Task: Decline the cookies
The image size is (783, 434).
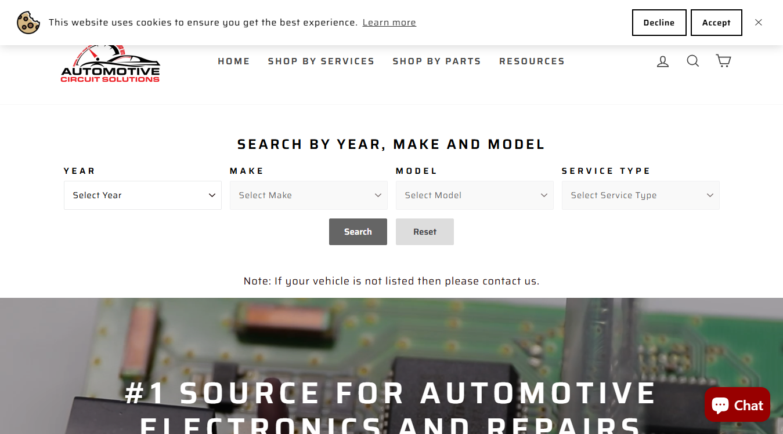Action: 659,23
